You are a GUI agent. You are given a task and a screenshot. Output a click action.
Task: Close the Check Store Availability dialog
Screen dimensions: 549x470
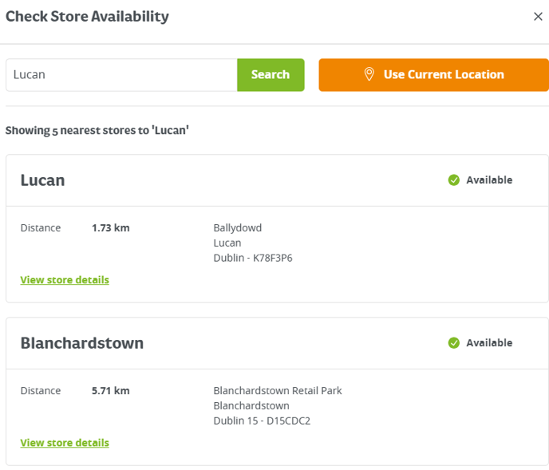pyautogui.click(x=538, y=17)
